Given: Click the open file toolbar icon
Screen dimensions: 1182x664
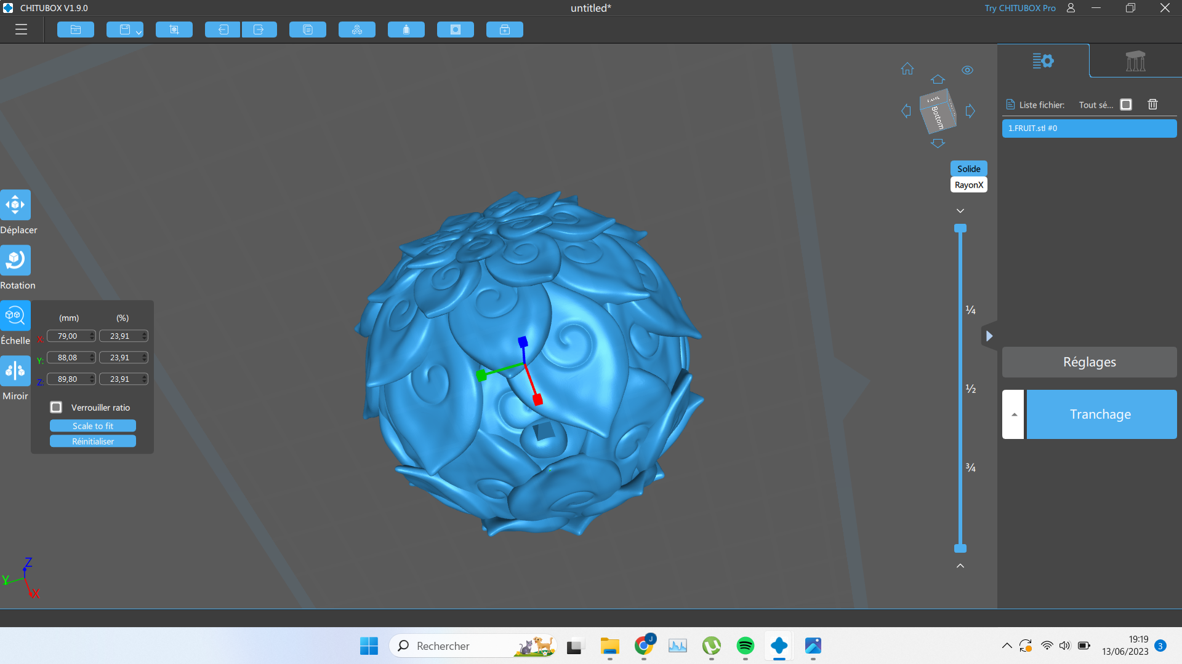Looking at the screenshot, I should pos(76,30).
